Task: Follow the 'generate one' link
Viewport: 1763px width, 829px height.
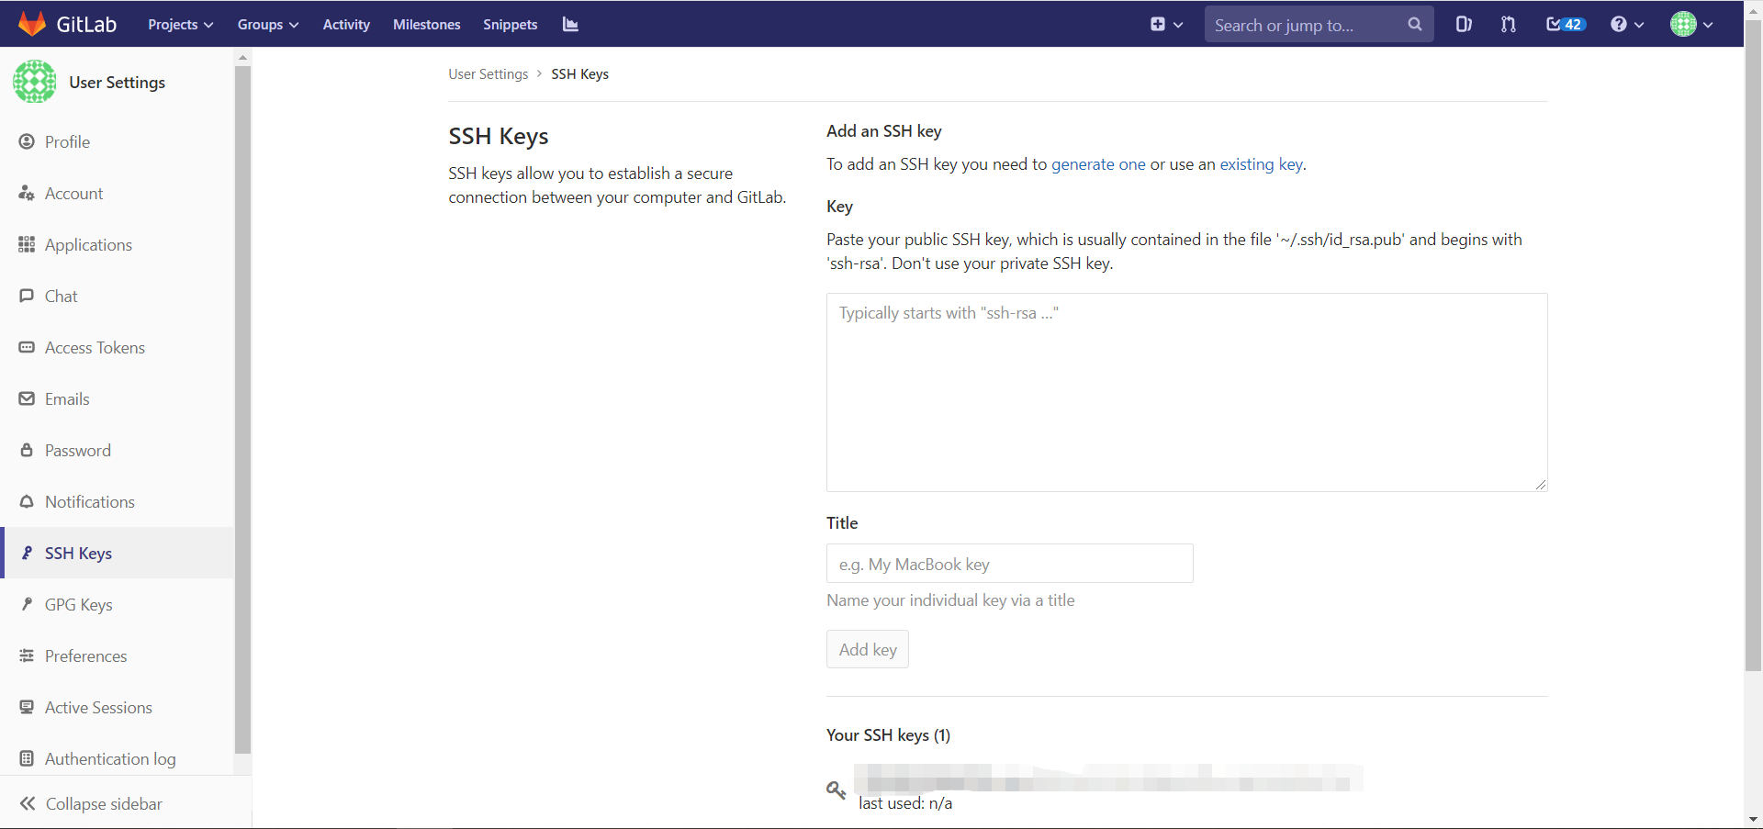Action: pyautogui.click(x=1098, y=163)
